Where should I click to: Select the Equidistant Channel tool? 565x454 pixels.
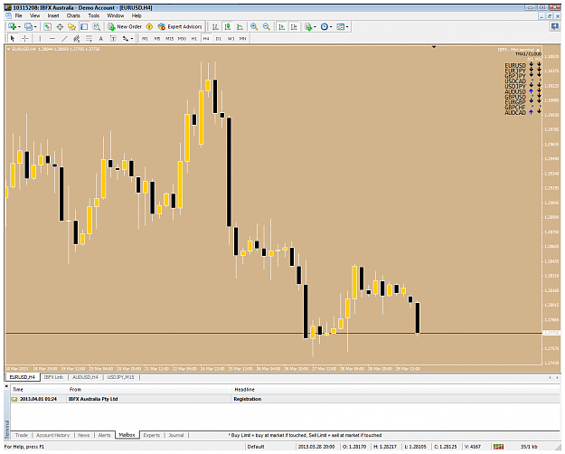(77, 38)
